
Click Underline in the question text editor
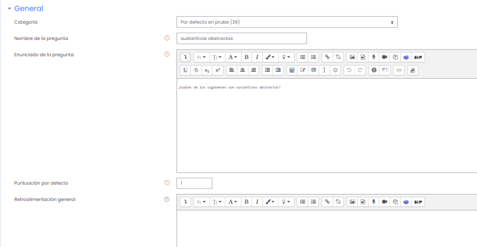tap(185, 70)
